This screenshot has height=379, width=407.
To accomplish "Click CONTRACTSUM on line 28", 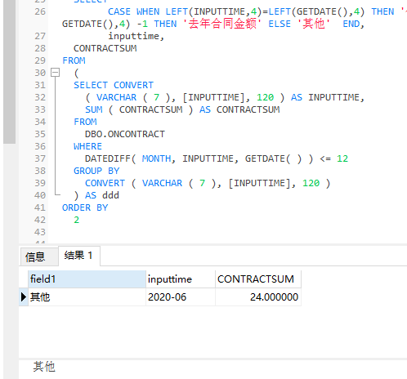I will point(105,48).
